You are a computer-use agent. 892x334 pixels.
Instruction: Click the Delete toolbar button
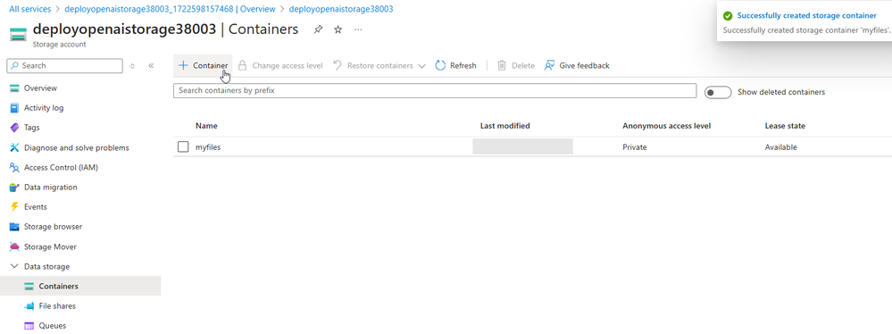click(516, 65)
